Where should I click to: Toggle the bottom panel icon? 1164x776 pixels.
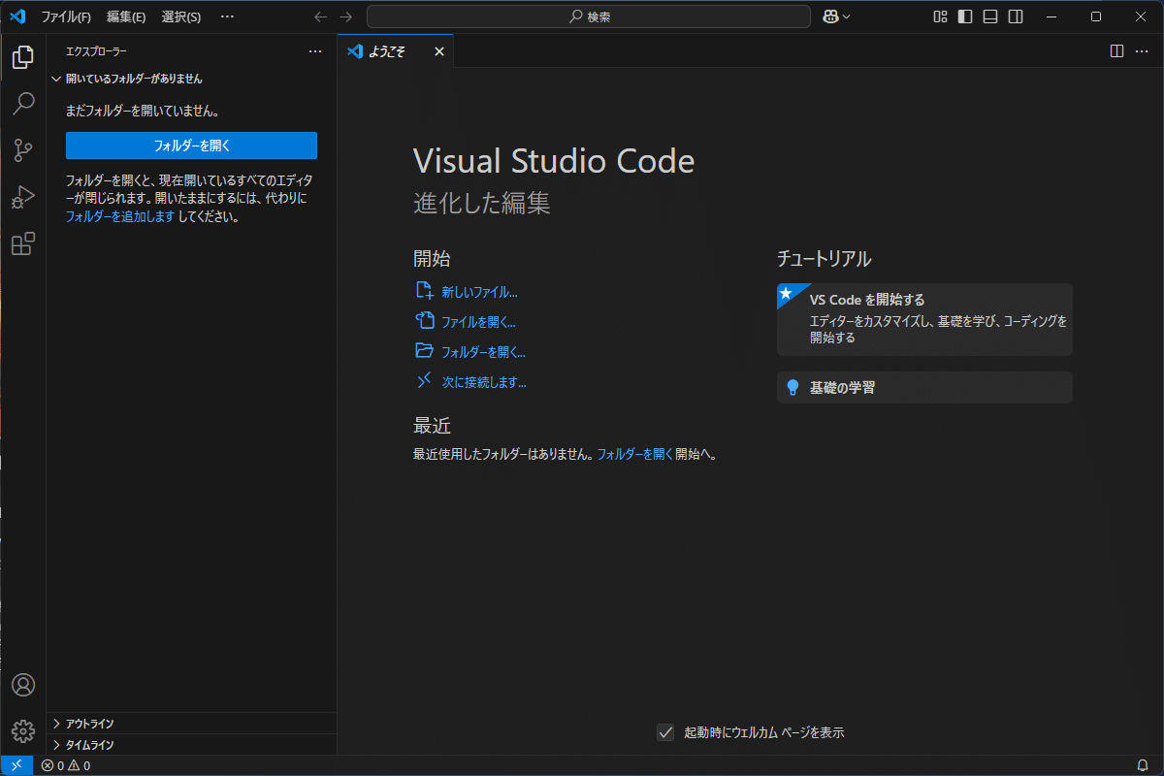(x=990, y=16)
